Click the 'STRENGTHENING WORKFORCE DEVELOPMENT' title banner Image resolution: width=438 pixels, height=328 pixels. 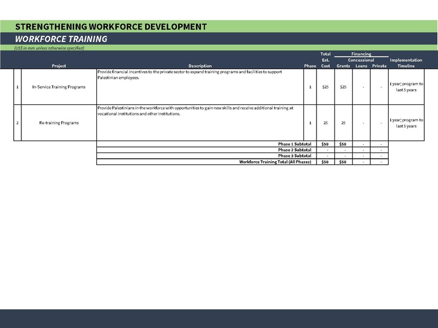pos(111,26)
